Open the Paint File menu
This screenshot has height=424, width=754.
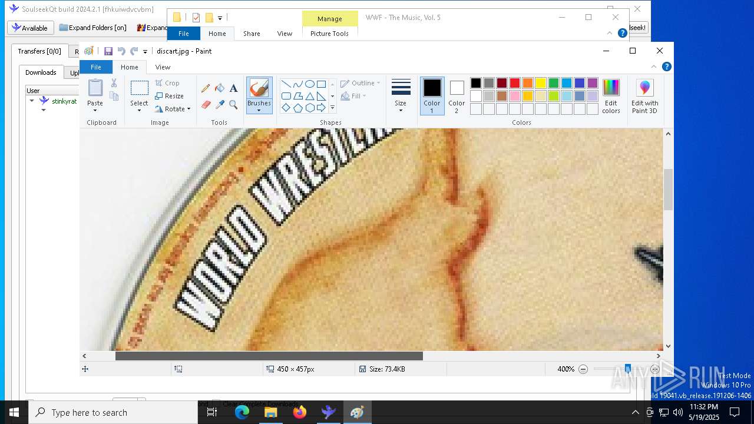pos(95,67)
